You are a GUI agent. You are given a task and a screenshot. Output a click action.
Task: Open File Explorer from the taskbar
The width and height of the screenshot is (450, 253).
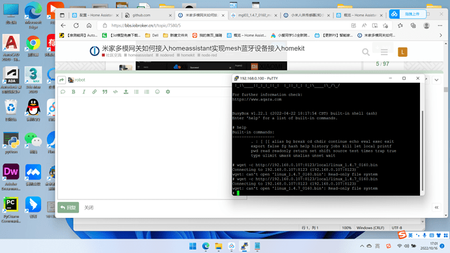(x=218, y=246)
